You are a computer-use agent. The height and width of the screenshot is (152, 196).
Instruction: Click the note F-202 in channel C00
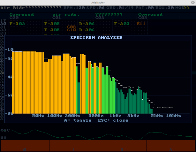(17, 24)
